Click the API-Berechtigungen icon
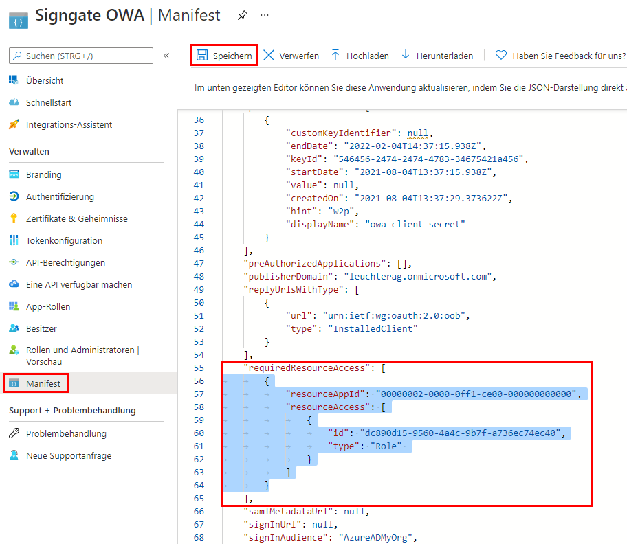Viewport: 627px width, 544px height. coord(14,262)
